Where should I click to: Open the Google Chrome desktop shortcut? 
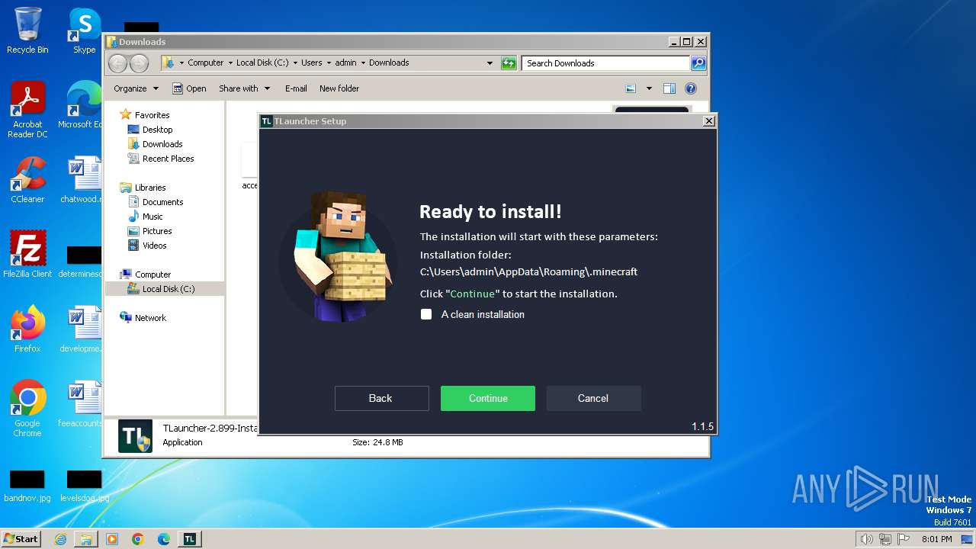pyautogui.click(x=27, y=408)
